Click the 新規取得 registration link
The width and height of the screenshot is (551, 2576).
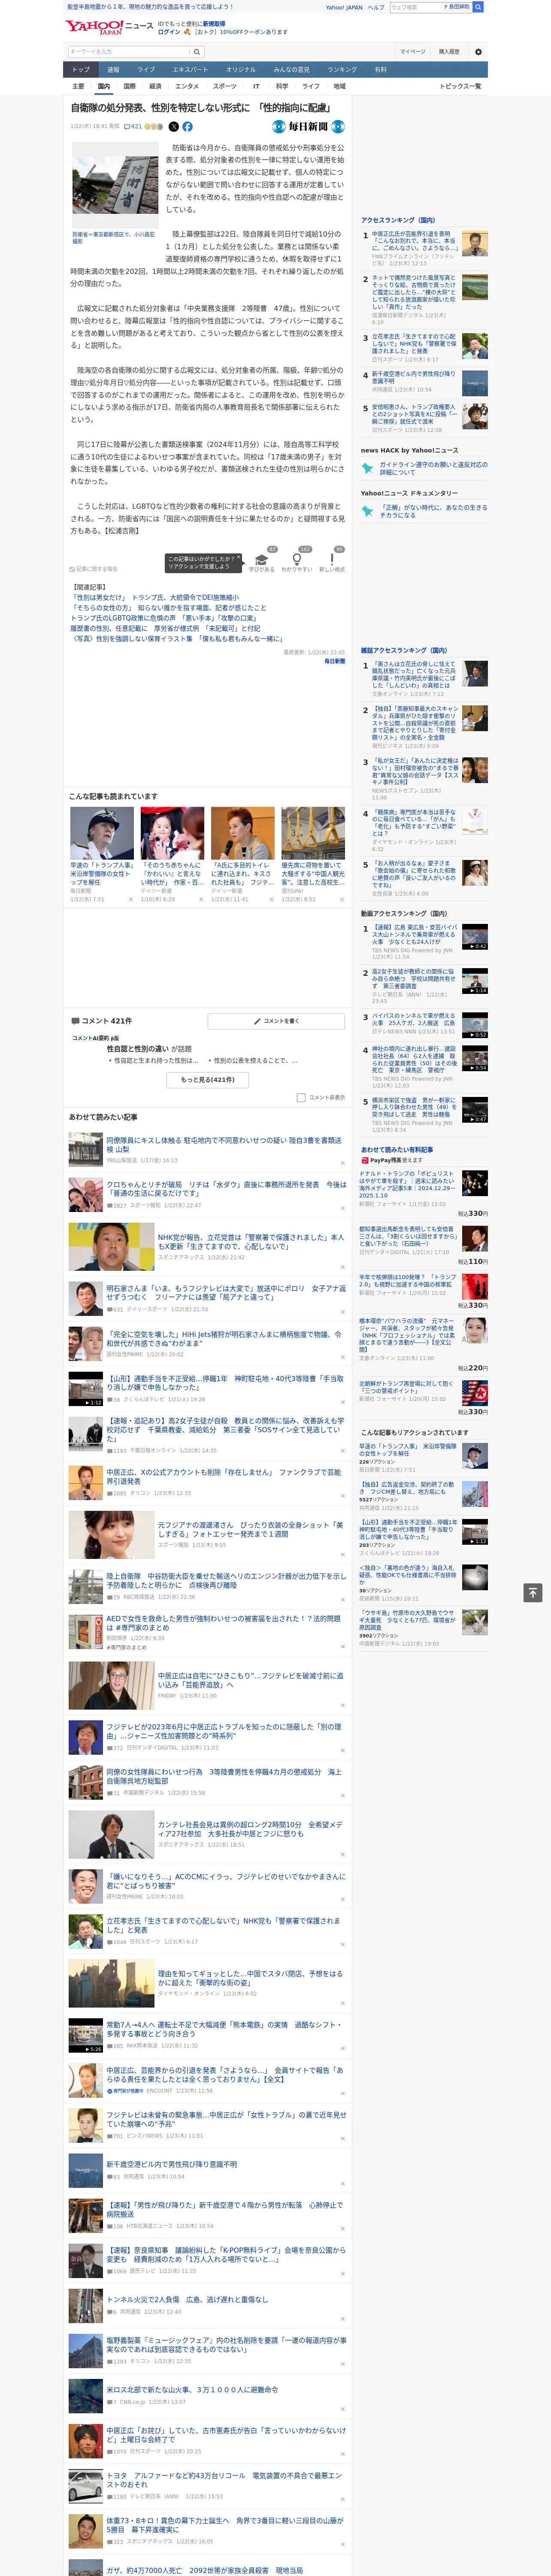214,23
